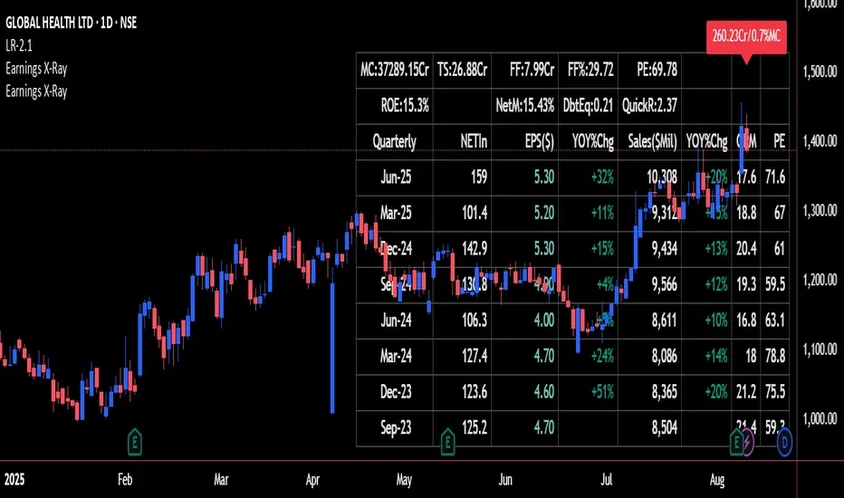Click the 1,500.00 price axis label
Viewport: 844px width, 498px height.
(820, 72)
